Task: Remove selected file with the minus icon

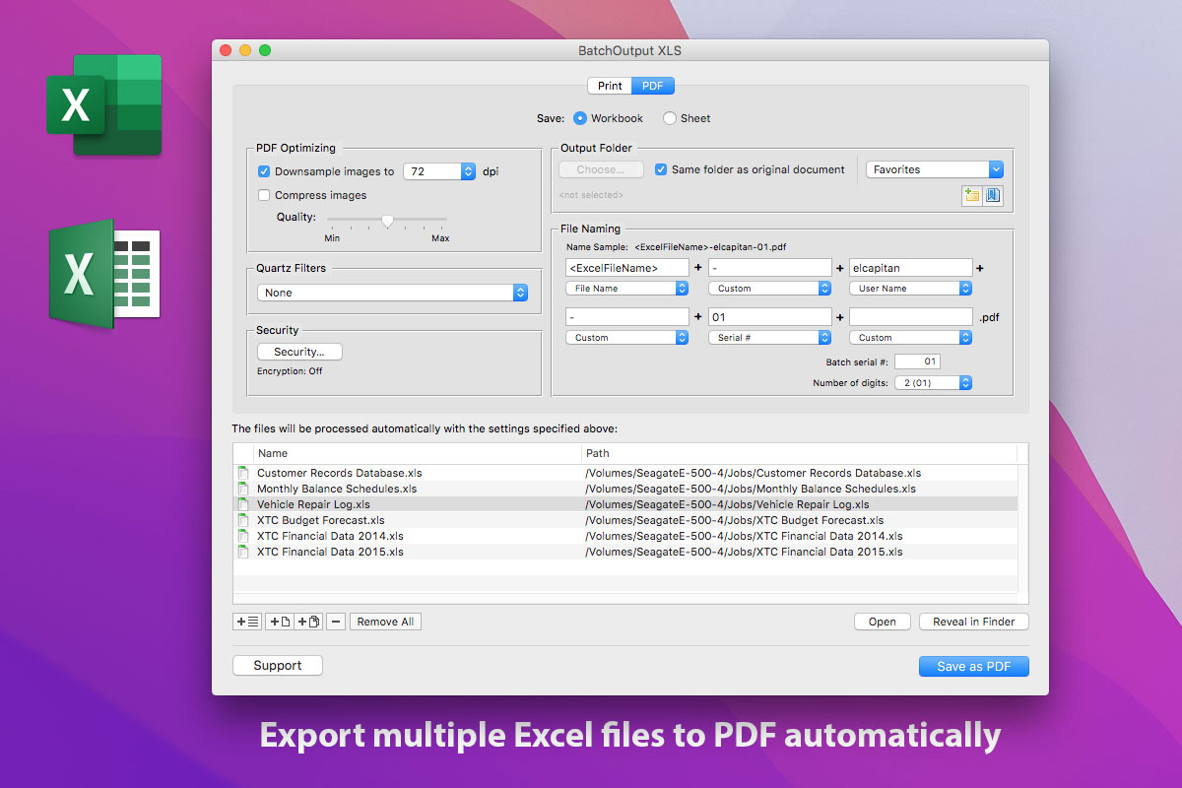Action: [336, 622]
